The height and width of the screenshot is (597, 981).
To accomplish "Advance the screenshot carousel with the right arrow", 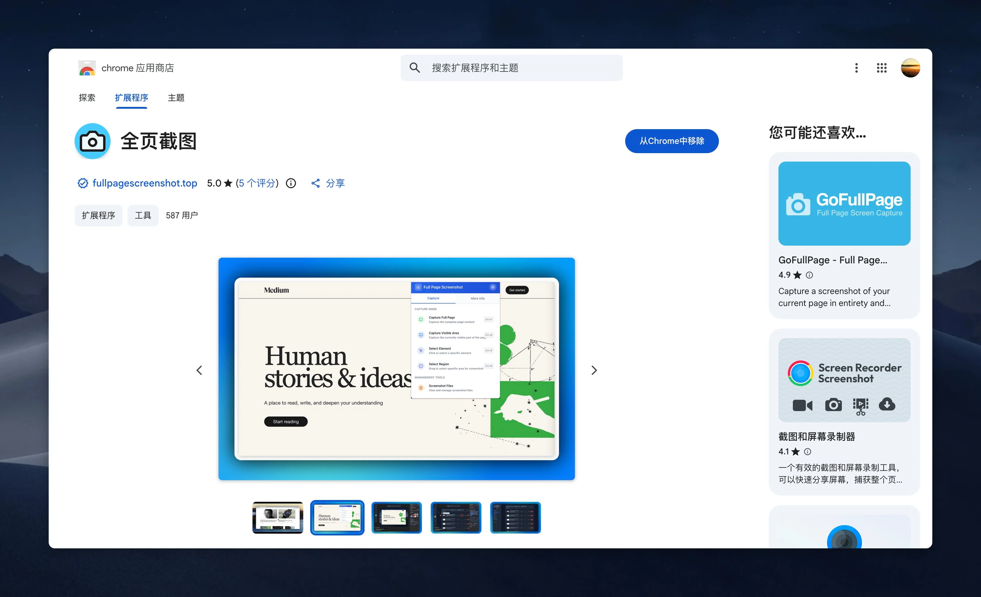I will (x=594, y=370).
